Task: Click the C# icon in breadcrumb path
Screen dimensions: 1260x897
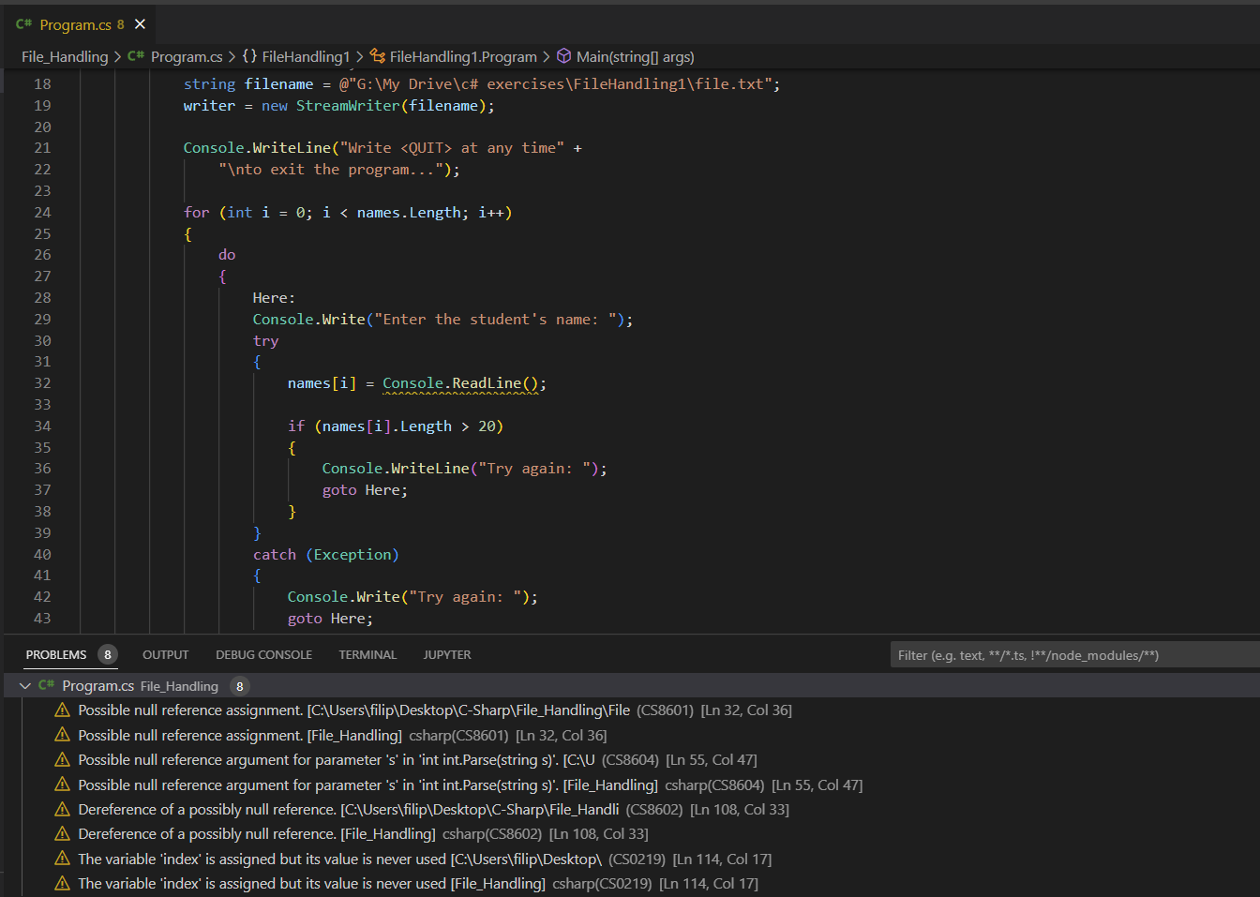Action: [x=136, y=56]
